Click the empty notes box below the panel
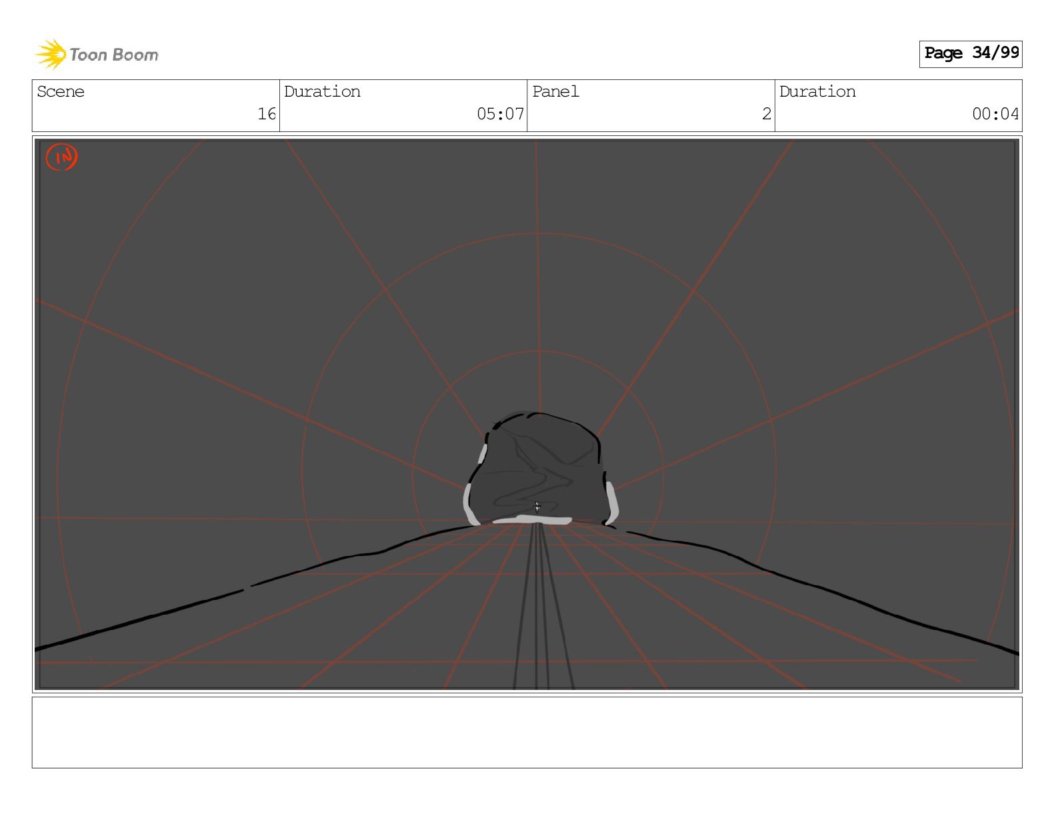1056x816 pixels. coord(527,733)
